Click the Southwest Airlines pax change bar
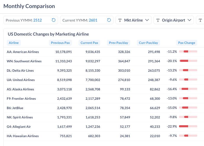This screenshot has width=204, height=146. click(188, 61)
